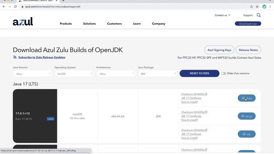274x154 pixels.
Task: Open the Solutions menu
Action: pos(89,24)
